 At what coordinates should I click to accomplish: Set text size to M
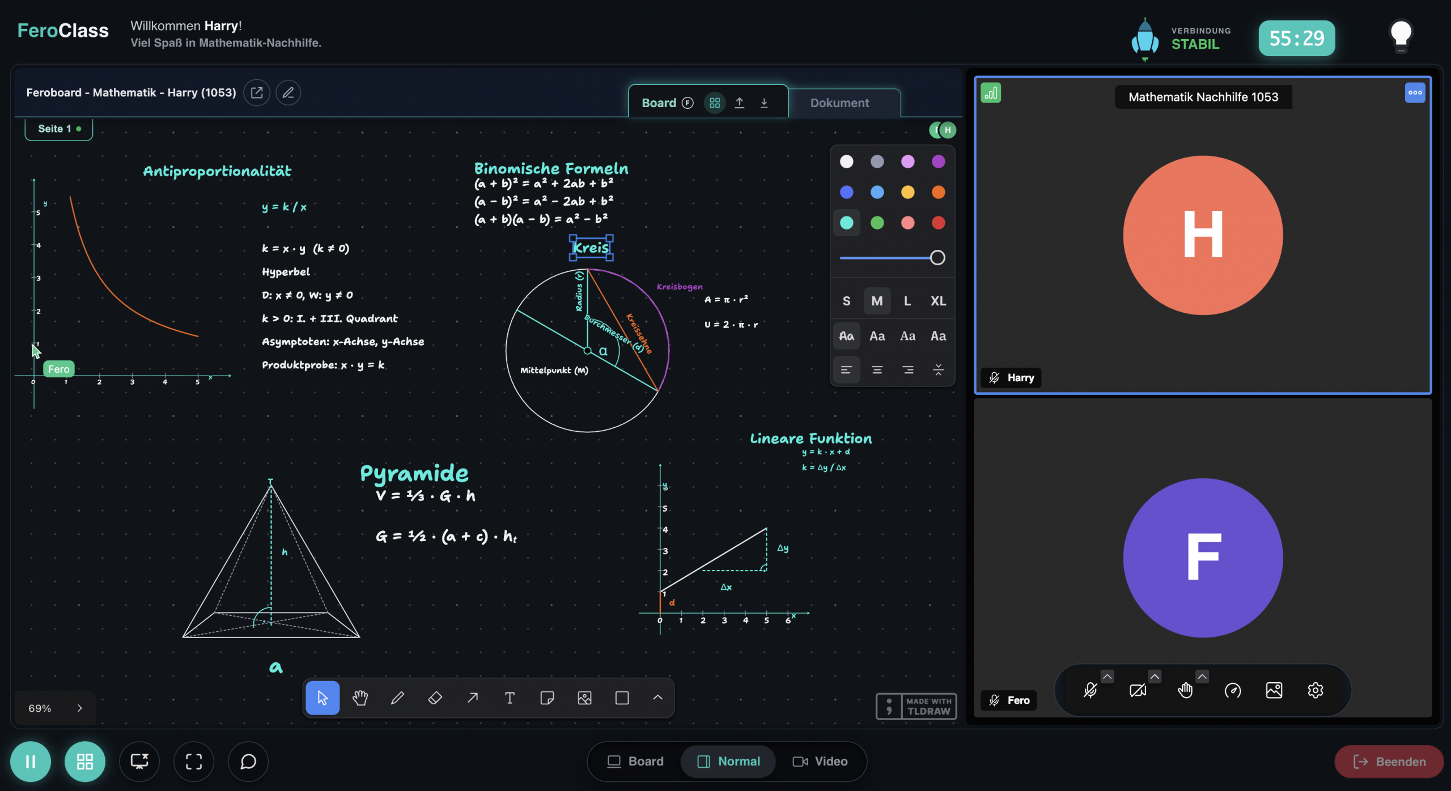coord(877,301)
